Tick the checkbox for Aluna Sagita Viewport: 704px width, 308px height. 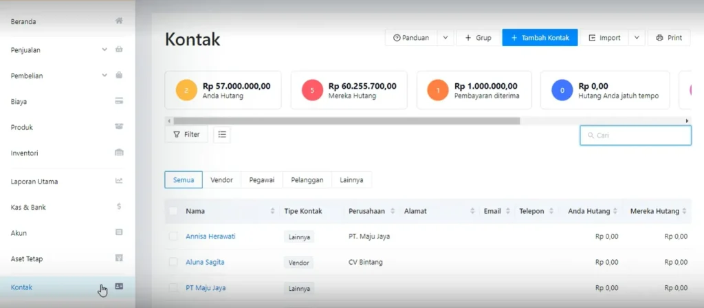point(173,262)
